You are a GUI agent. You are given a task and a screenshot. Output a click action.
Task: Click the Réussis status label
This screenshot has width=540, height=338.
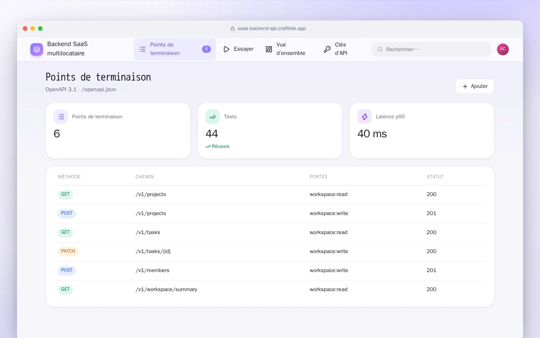(x=221, y=147)
